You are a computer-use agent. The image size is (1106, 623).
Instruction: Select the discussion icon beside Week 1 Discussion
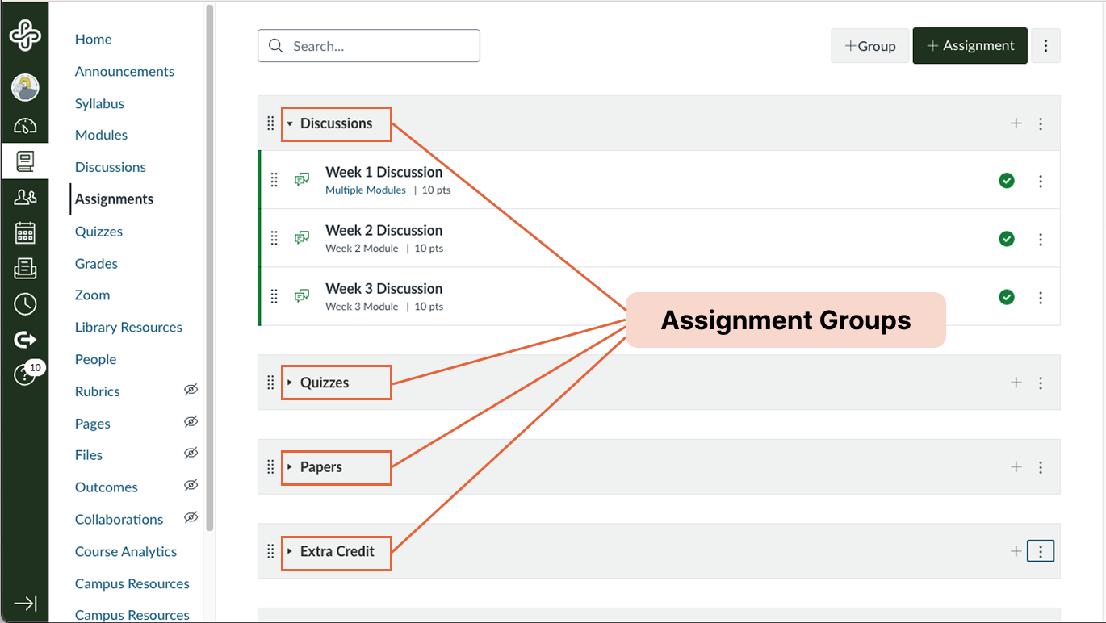pyautogui.click(x=302, y=179)
